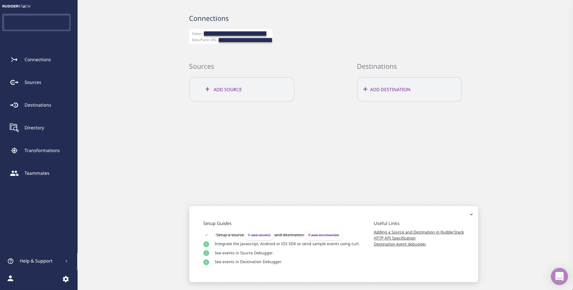Image resolution: width=573 pixels, height=290 pixels.
Task: Click the Directory search icon
Action: point(14,128)
